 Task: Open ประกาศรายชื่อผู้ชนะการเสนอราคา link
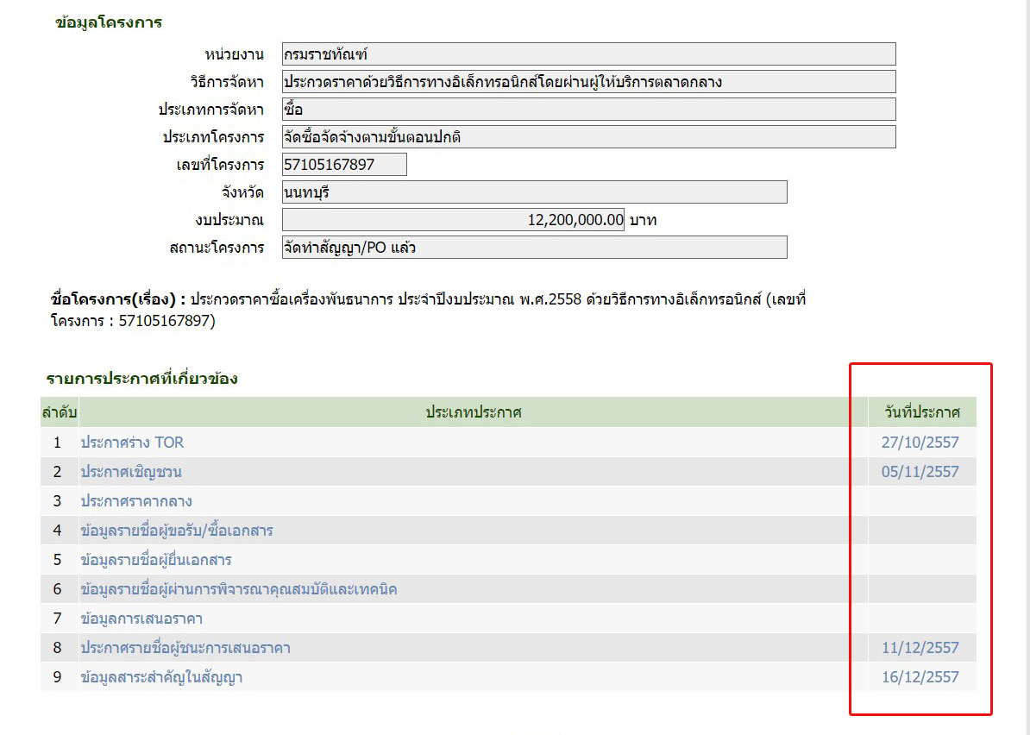[185, 648]
